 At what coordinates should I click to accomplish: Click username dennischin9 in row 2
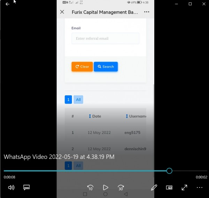[x=135, y=149]
